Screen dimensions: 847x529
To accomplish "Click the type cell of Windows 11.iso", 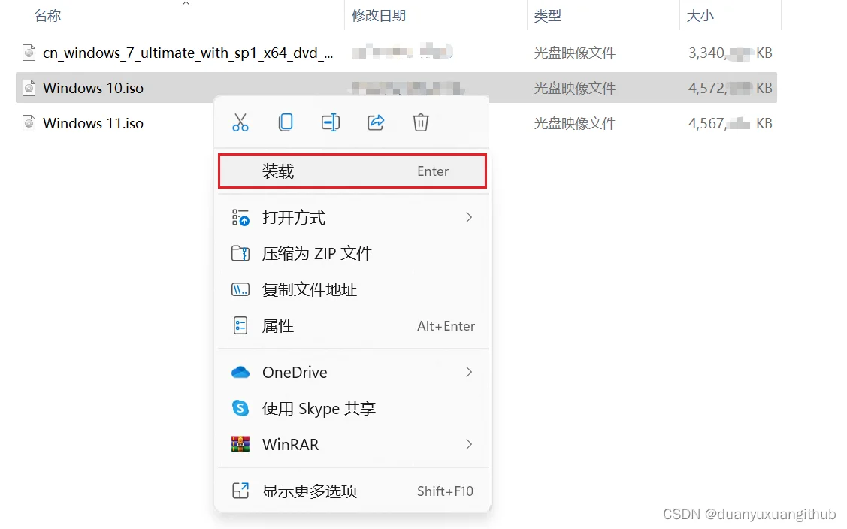I will 575,124.
